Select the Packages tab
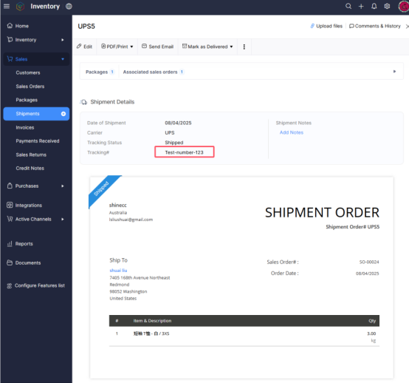Image resolution: width=409 pixels, height=383 pixels. (100, 72)
